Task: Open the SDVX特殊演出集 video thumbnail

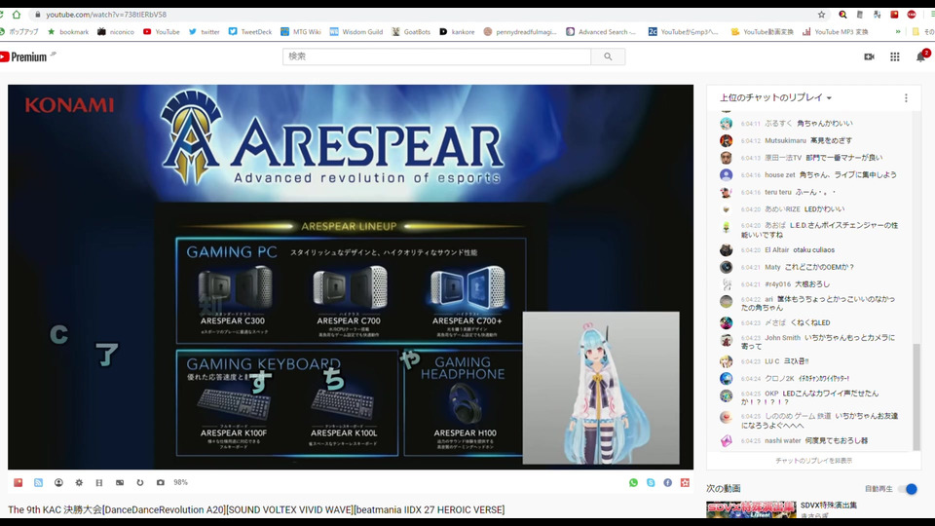Action: coord(751,509)
